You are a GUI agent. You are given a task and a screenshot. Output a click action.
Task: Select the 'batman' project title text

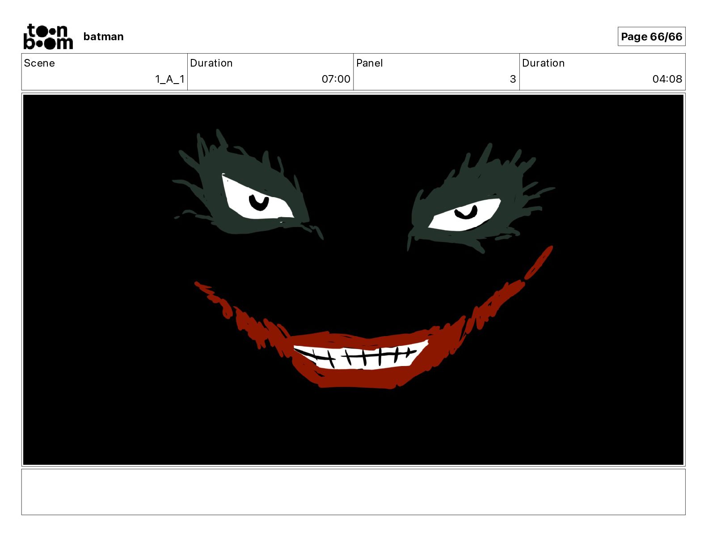103,37
